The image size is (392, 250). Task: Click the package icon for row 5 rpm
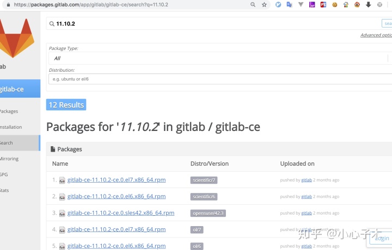[x=62, y=246]
